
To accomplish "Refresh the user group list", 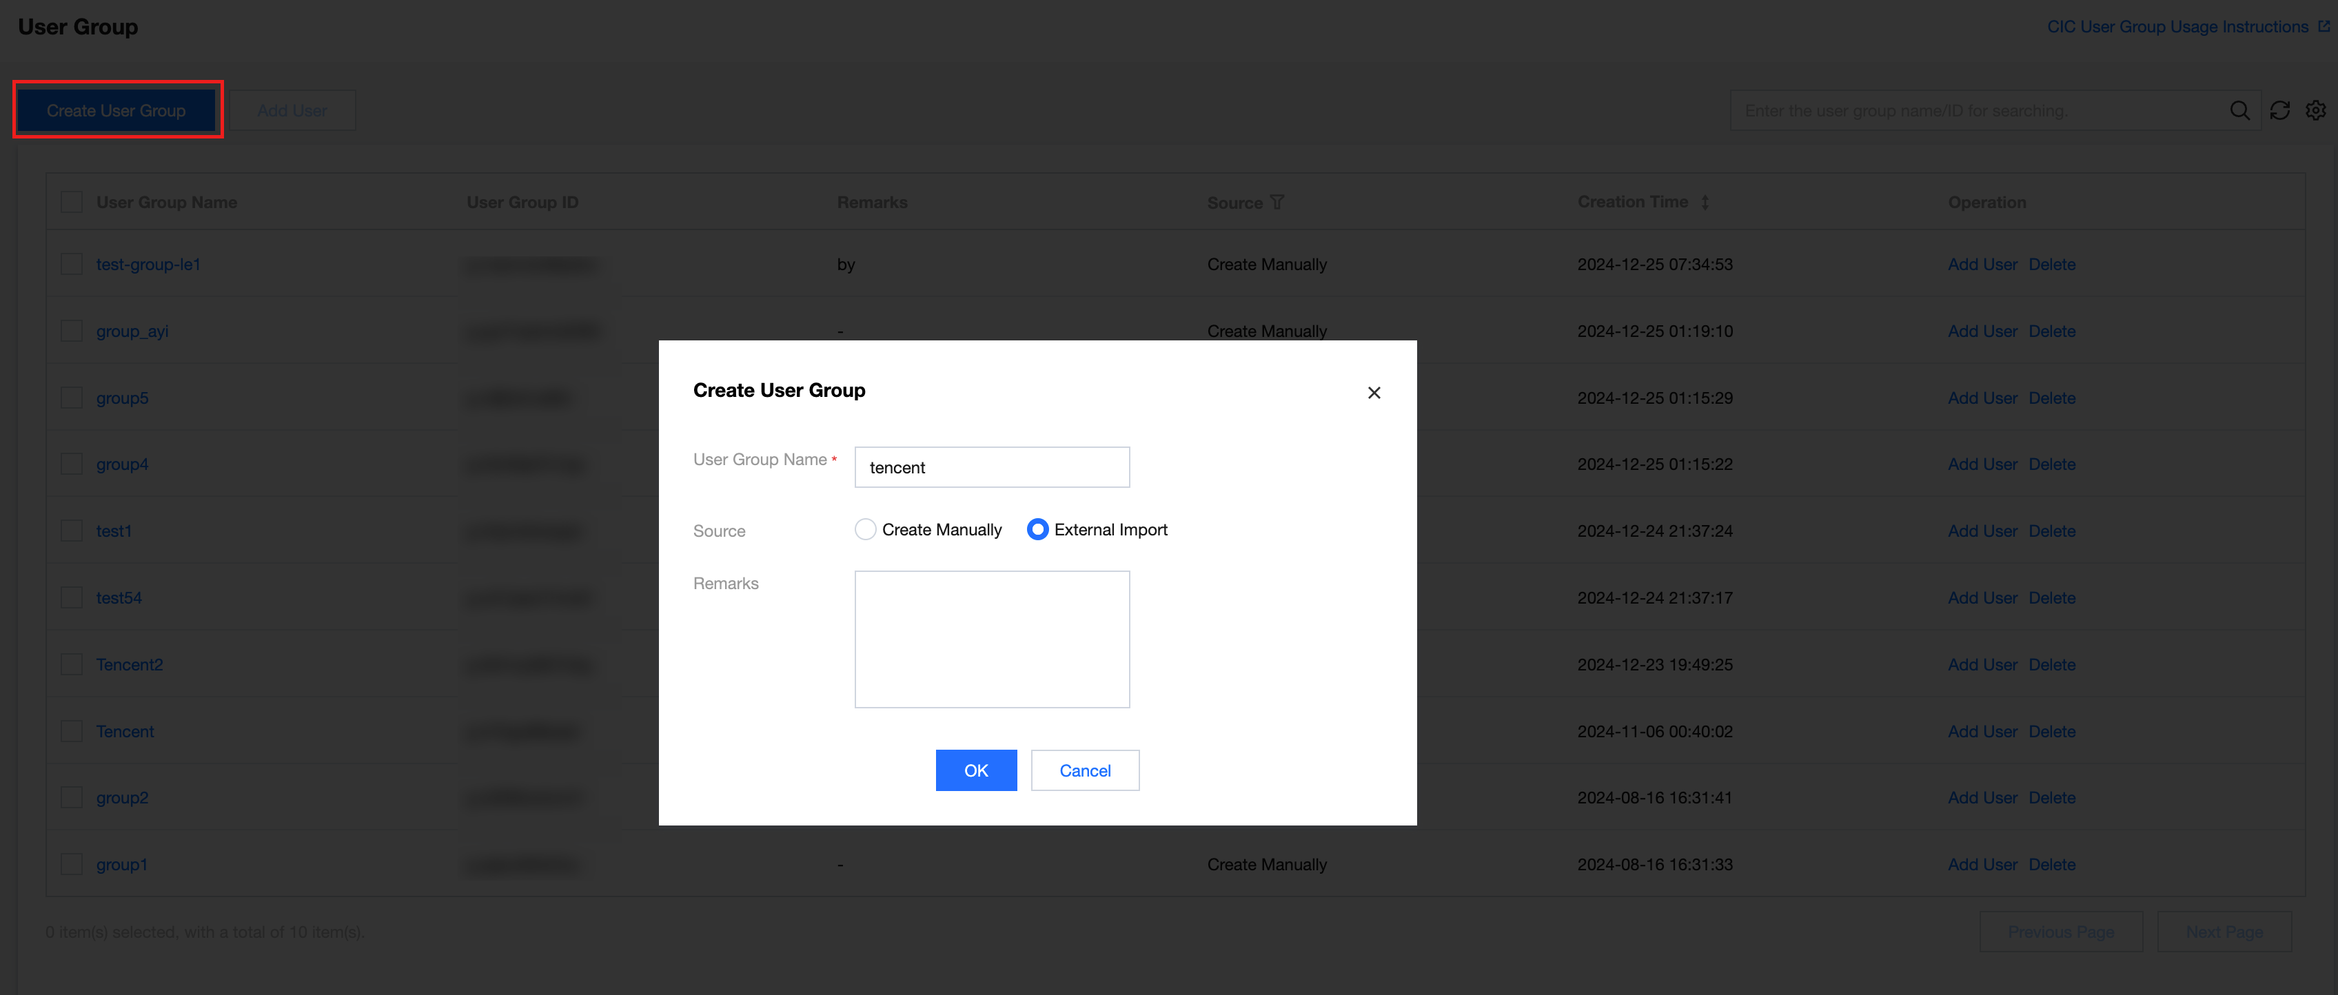I will coord(2279,111).
